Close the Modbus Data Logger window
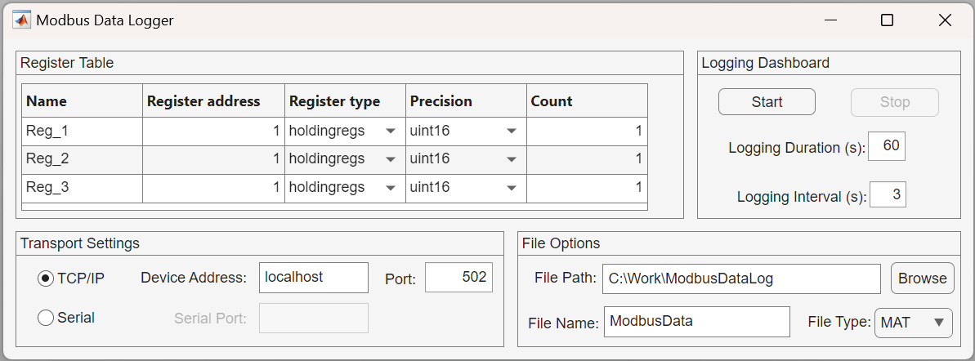This screenshot has width=975, height=361. (945, 20)
